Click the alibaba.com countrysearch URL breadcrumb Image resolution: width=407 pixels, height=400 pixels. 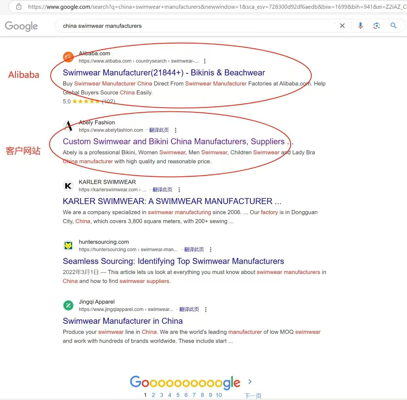pos(139,61)
